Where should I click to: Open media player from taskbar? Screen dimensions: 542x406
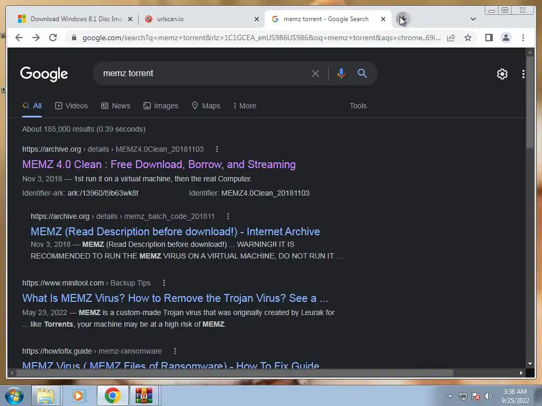[x=78, y=395]
